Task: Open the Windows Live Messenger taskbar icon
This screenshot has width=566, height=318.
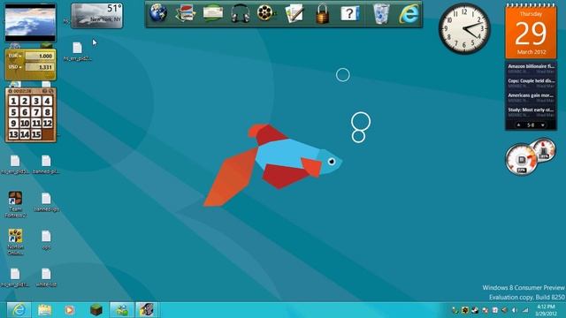Action: click(x=122, y=310)
